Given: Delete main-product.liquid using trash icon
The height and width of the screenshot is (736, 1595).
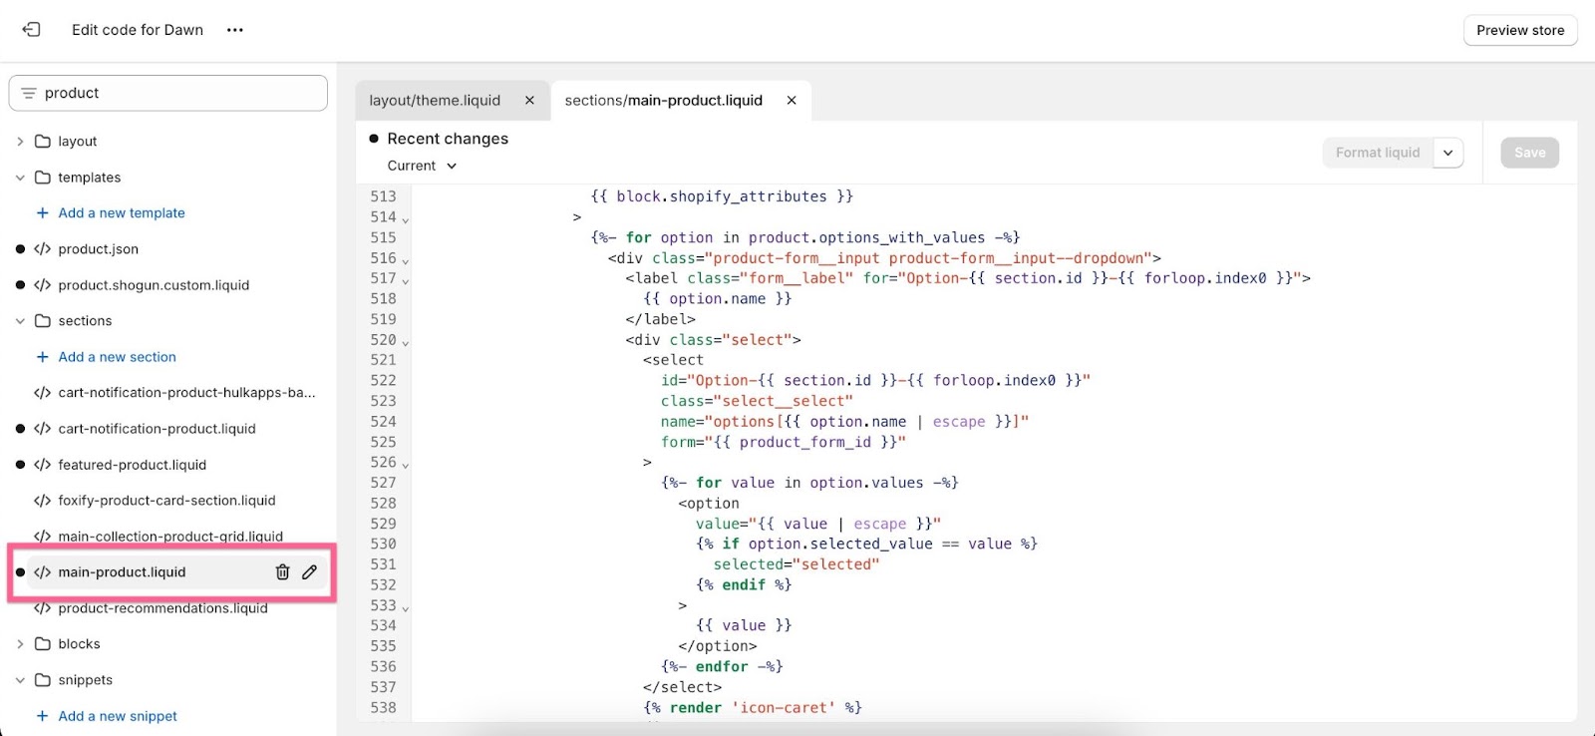Looking at the screenshot, I should pyautogui.click(x=282, y=572).
